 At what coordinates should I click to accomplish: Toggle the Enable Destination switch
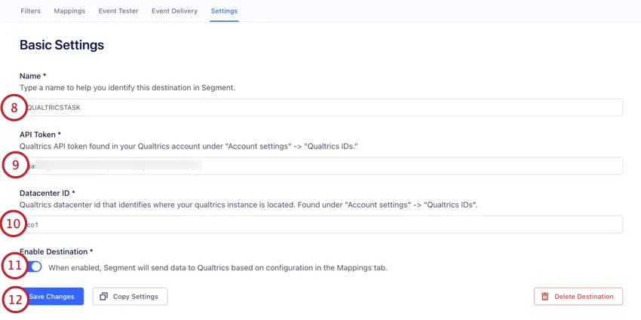(x=35, y=267)
